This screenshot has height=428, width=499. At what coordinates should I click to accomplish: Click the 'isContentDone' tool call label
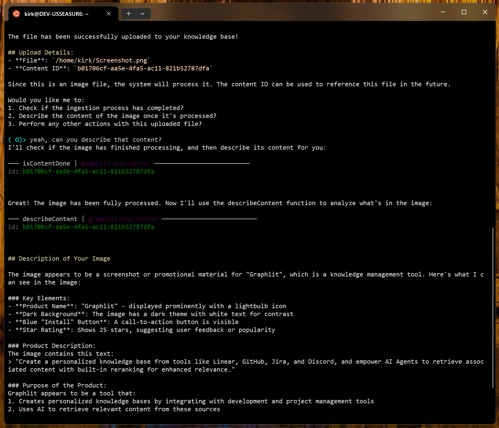point(46,163)
